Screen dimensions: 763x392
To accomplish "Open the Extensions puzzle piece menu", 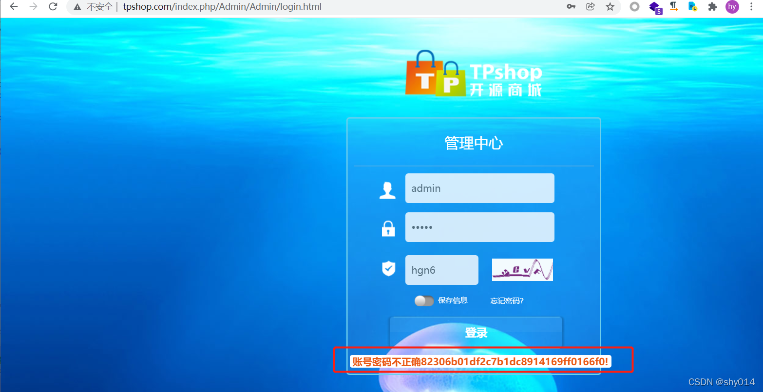I will [x=712, y=7].
